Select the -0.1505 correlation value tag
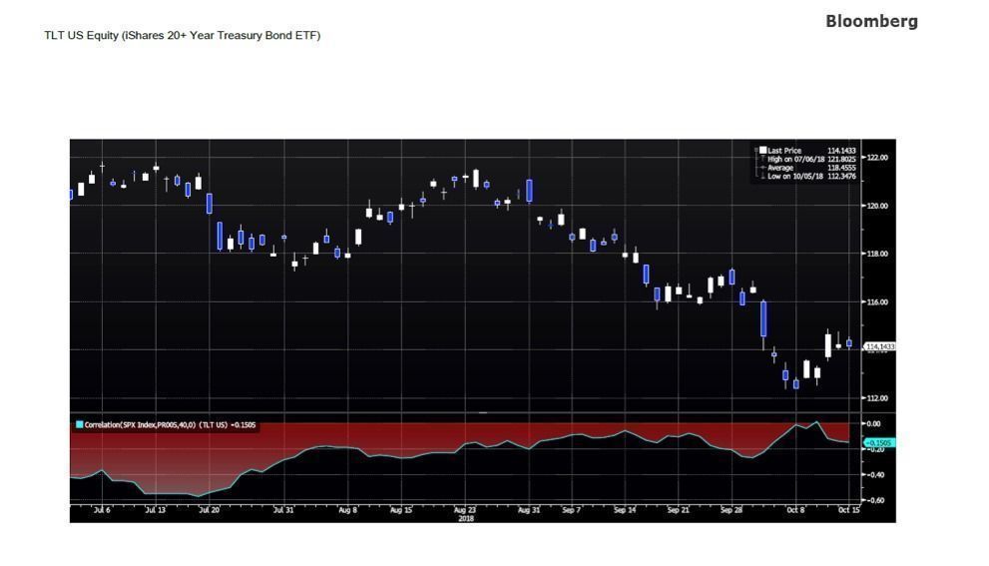Image resolution: width=989 pixels, height=566 pixels. pyautogui.click(x=878, y=442)
